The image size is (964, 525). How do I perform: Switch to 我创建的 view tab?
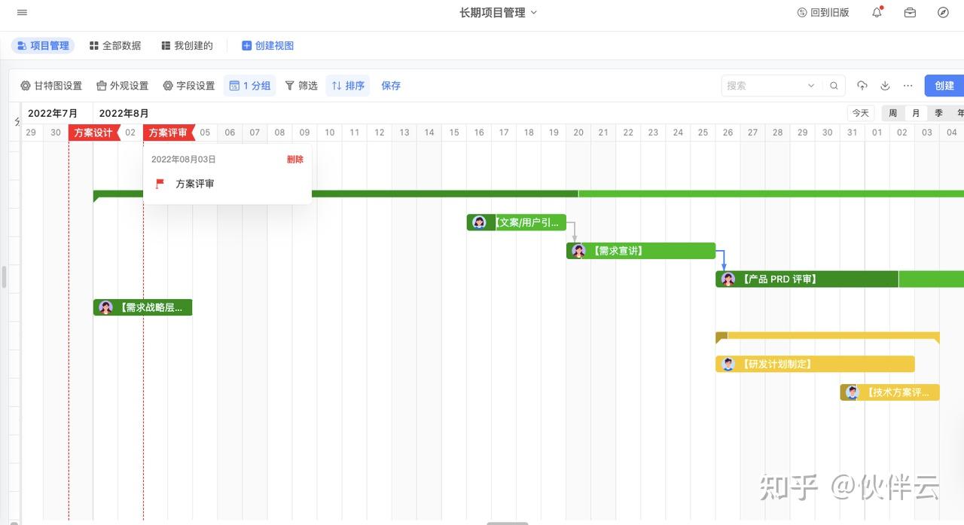click(x=188, y=46)
